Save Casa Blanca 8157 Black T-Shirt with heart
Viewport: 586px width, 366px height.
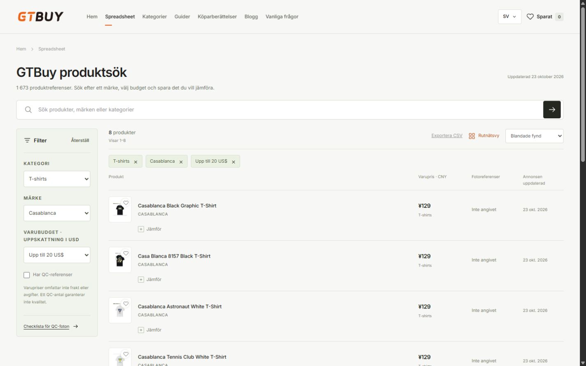click(x=126, y=253)
